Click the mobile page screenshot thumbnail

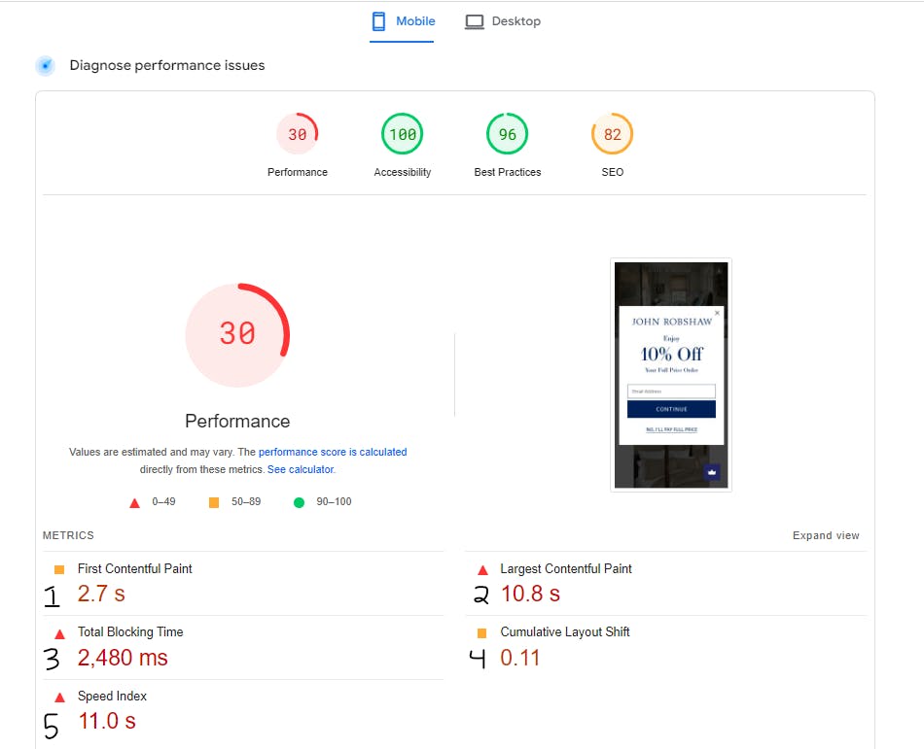671,375
